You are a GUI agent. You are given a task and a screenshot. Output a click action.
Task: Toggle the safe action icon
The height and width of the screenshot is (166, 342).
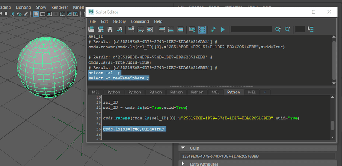pyautogui.click(x=69, y=14)
